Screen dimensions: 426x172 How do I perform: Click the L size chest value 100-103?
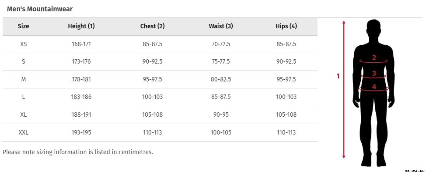point(152,97)
